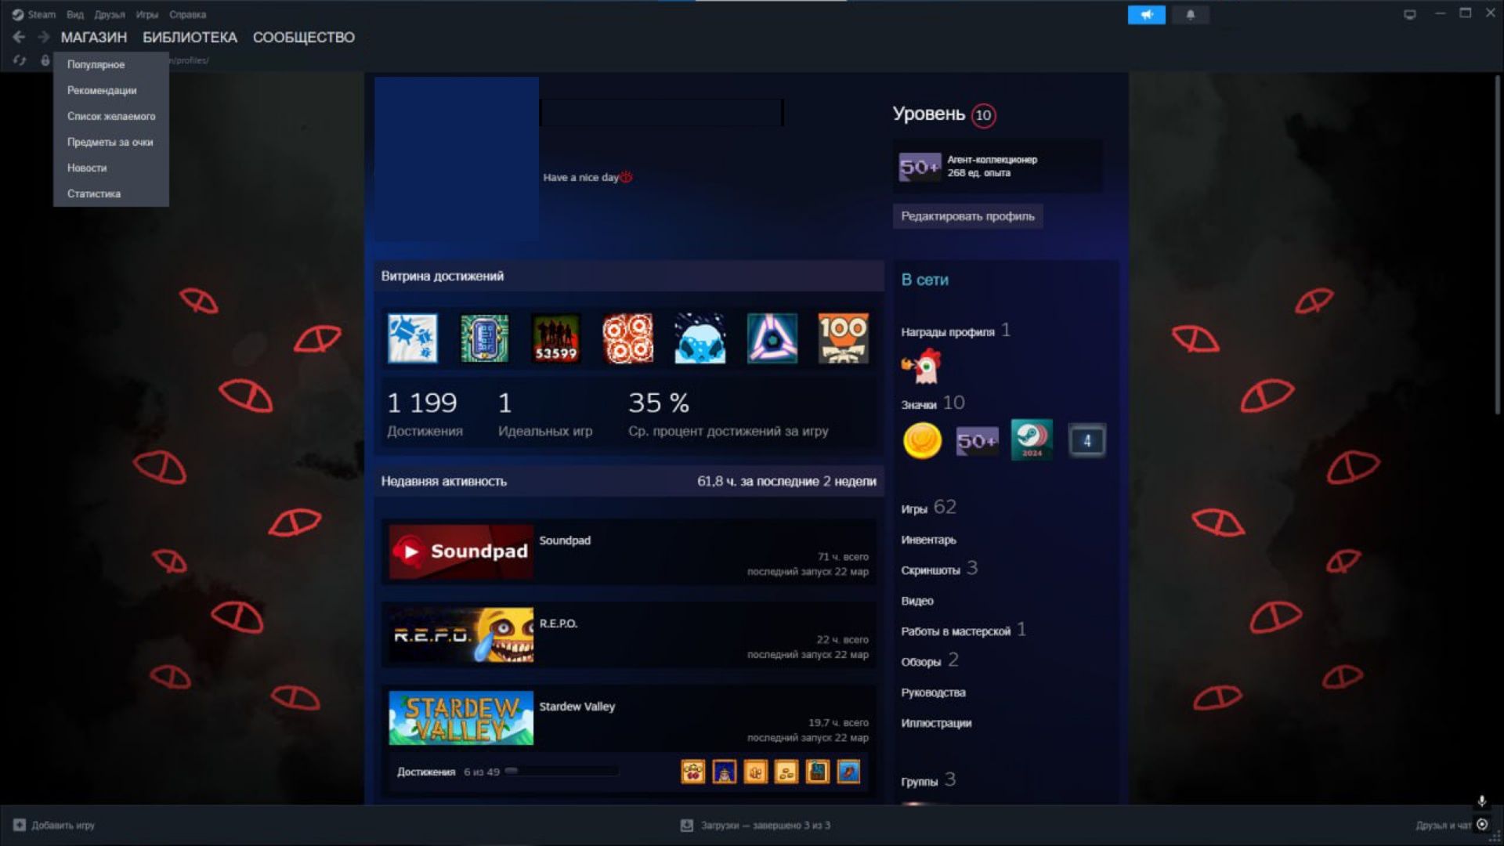The image size is (1504, 846).
Task: Open the badge numbered 4
Action: [x=1086, y=440]
